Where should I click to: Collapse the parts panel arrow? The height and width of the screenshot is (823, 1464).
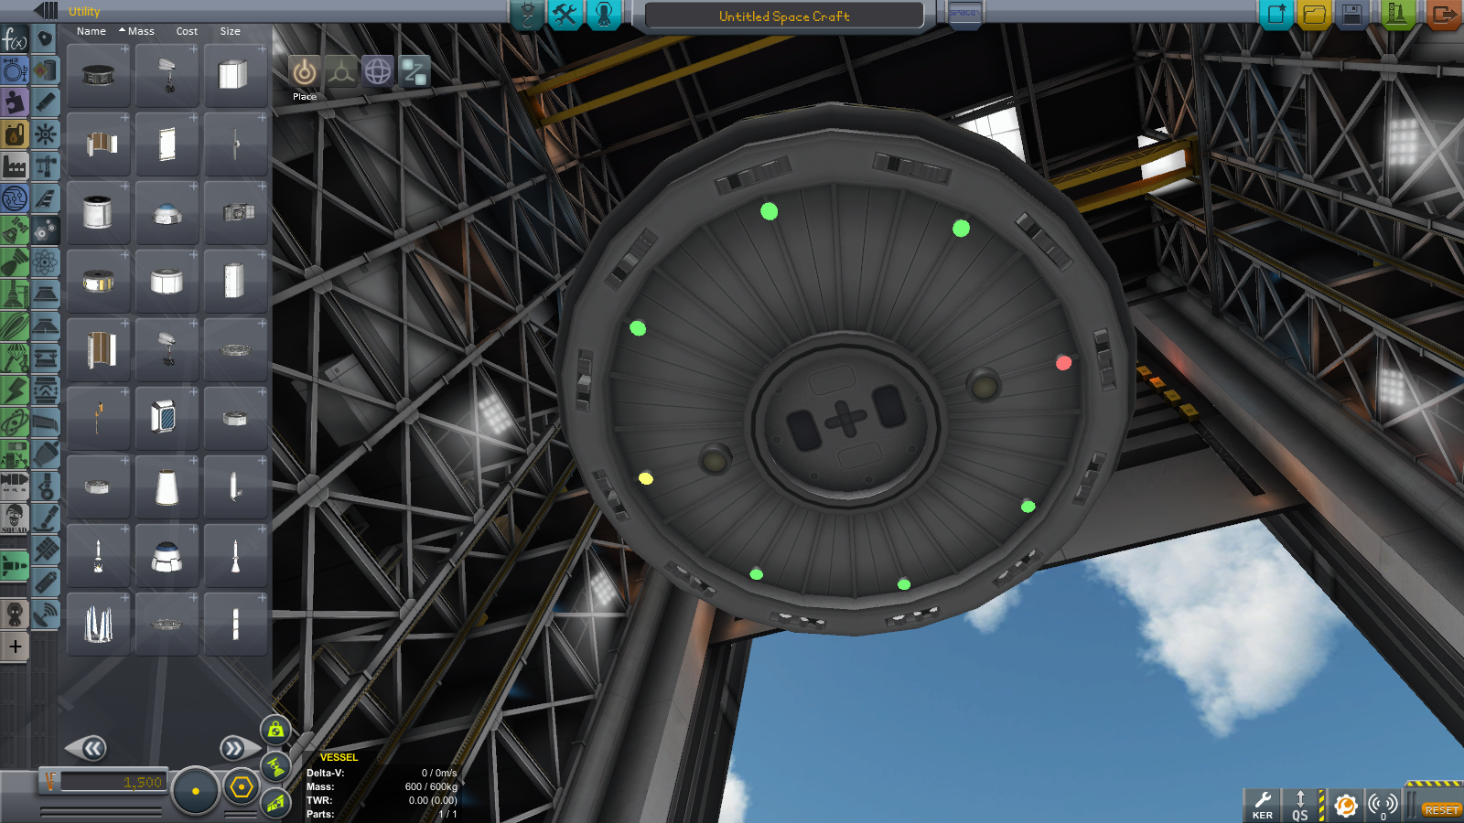[x=45, y=11]
